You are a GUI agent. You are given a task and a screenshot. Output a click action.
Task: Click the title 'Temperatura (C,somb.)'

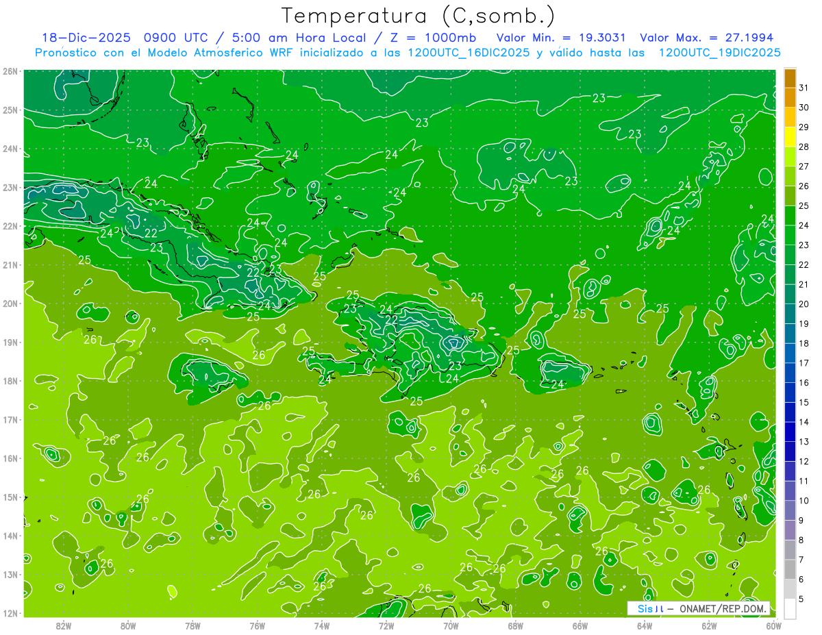[419, 16]
